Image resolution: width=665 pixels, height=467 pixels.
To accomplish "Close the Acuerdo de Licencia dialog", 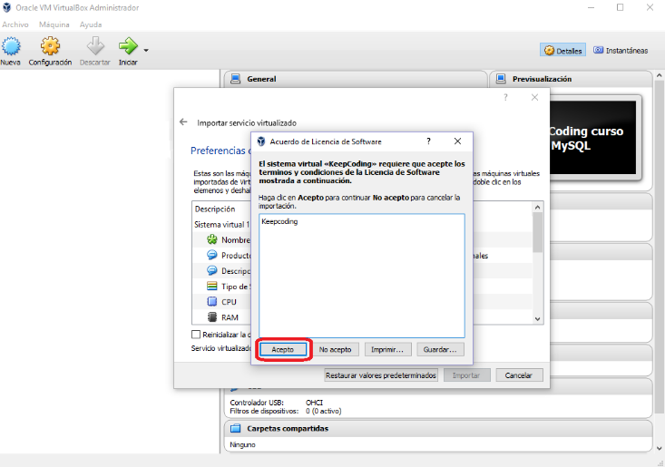I will click(x=457, y=141).
